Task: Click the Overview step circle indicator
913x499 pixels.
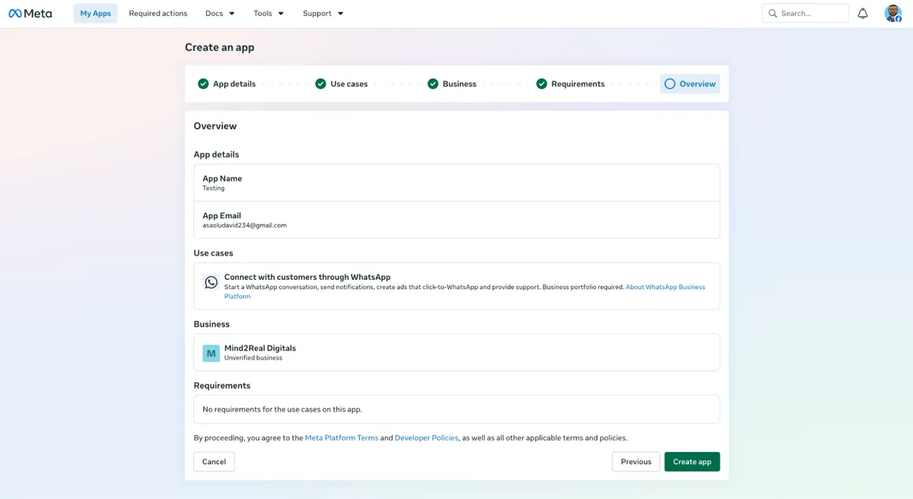Action: click(670, 84)
